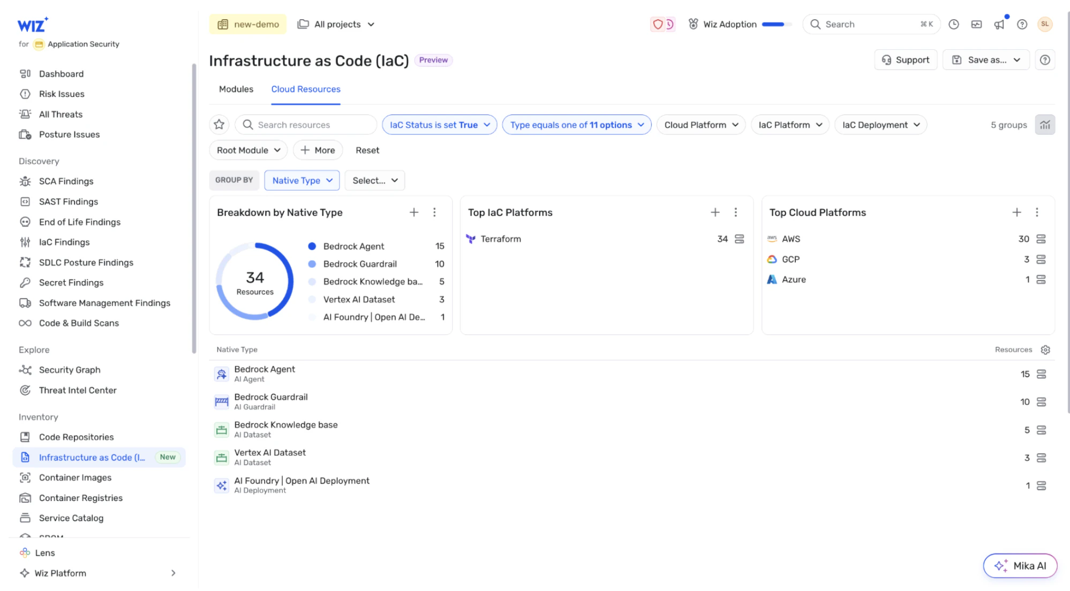Click More filters button
The height and width of the screenshot is (591, 1070).
(318, 150)
